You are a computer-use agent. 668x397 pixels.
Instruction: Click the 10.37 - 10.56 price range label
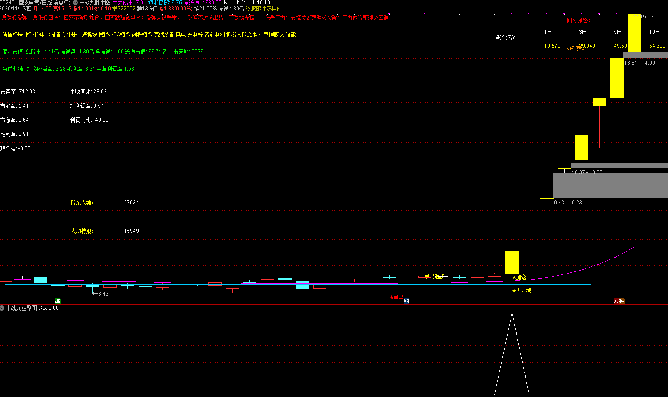pos(587,172)
